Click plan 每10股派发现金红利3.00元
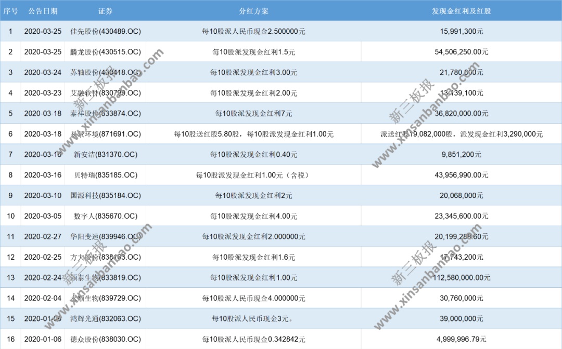562x349 pixels. [x=254, y=72]
